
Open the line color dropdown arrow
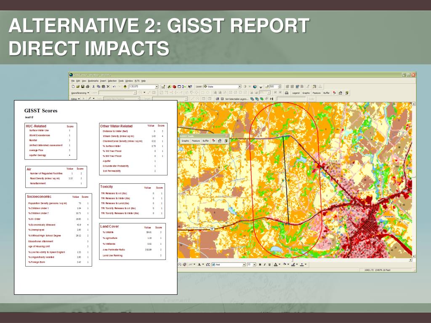pos(297,265)
